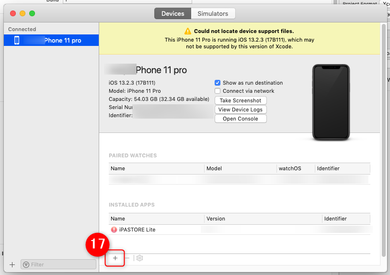This screenshot has height=275, width=390.
Task: Click the Capacity: 54.03 GB text
Action: coord(159,99)
